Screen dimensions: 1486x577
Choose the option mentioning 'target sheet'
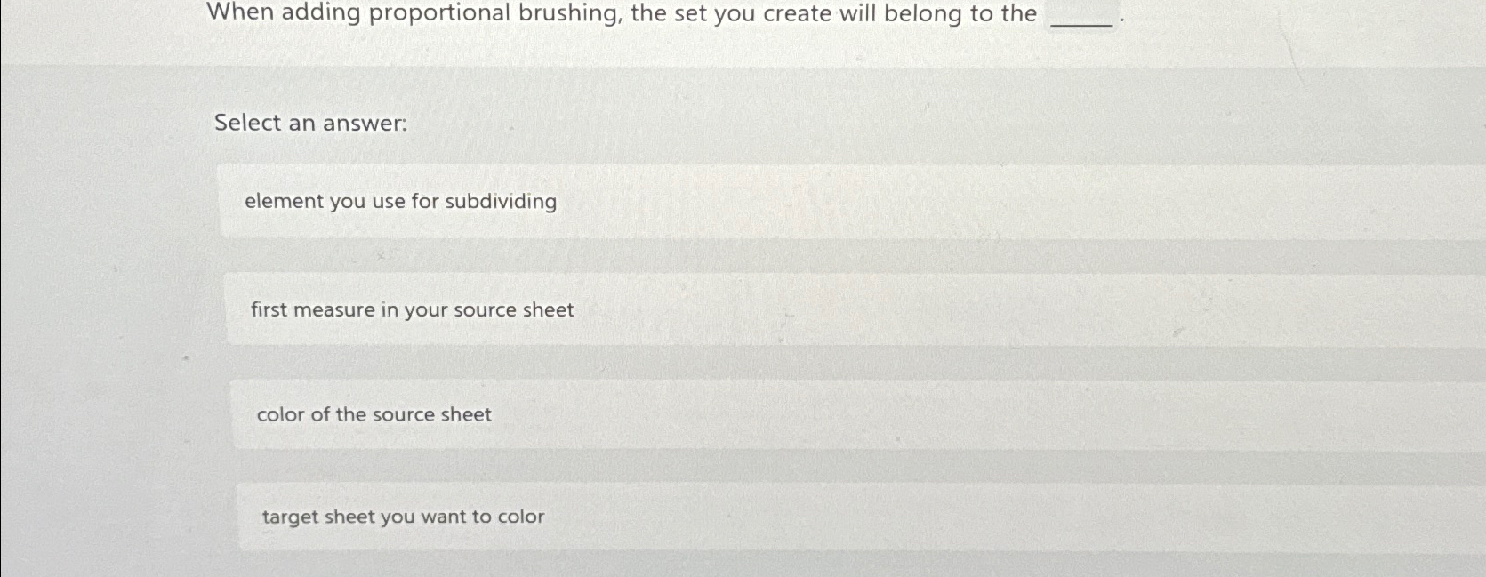[x=402, y=517]
